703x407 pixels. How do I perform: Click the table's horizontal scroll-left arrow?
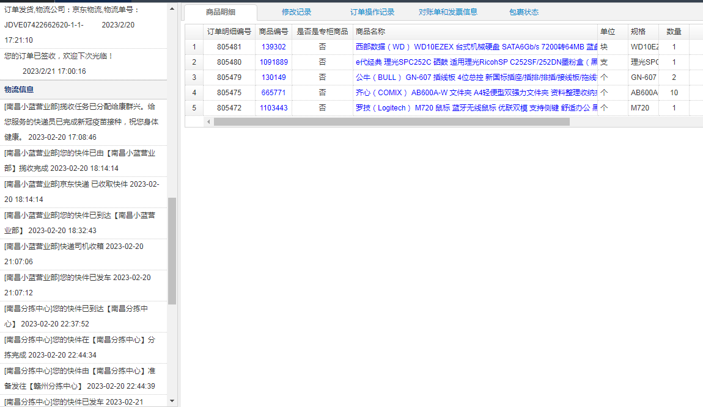tap(208, 122)
